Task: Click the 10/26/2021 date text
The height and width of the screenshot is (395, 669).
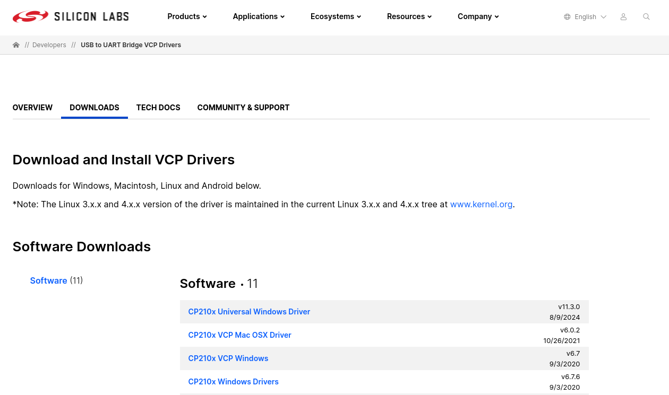Action: pos(562,341)
